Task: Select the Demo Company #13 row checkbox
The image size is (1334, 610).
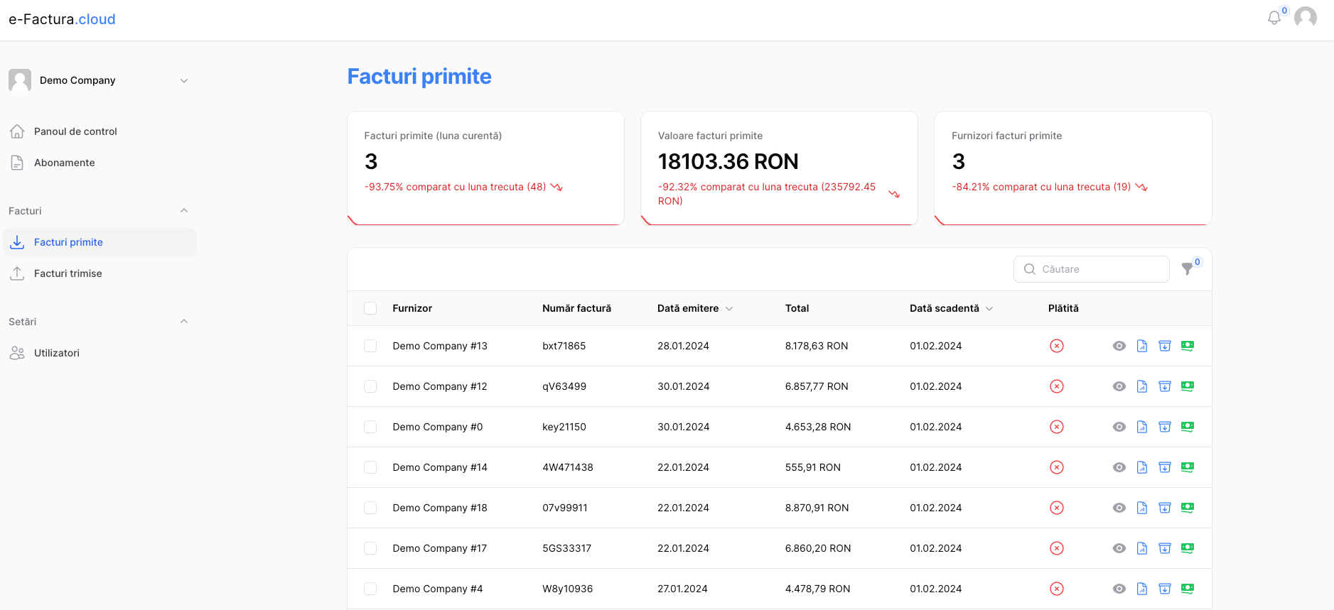Action: tap(370, 346)
